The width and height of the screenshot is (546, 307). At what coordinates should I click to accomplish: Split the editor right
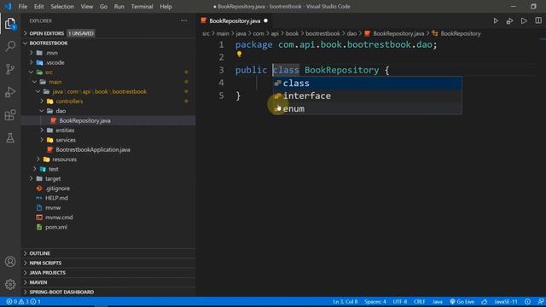pos(538,20)
